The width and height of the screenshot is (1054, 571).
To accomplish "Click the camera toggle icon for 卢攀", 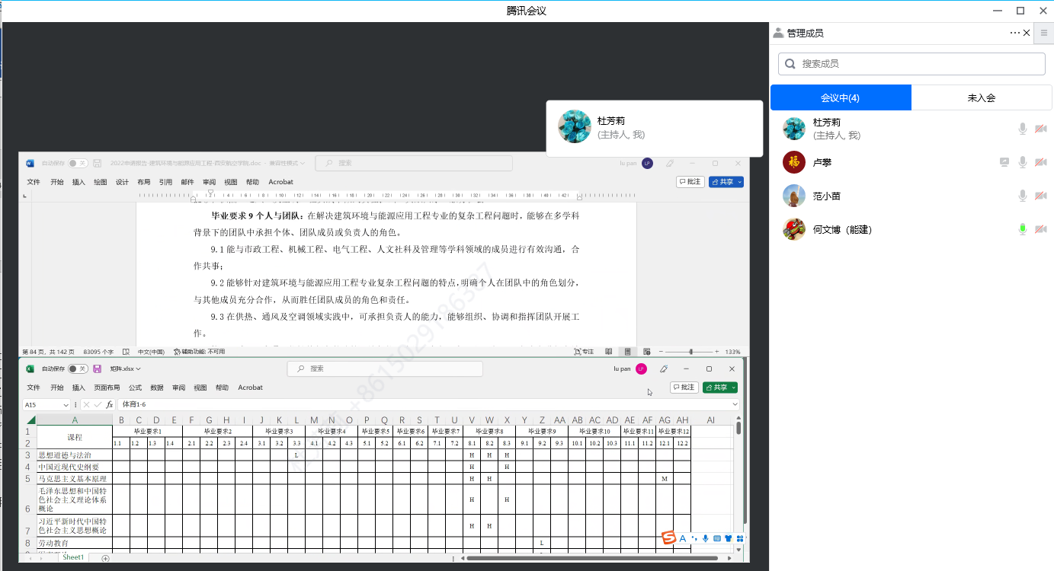I will 1041,162.
